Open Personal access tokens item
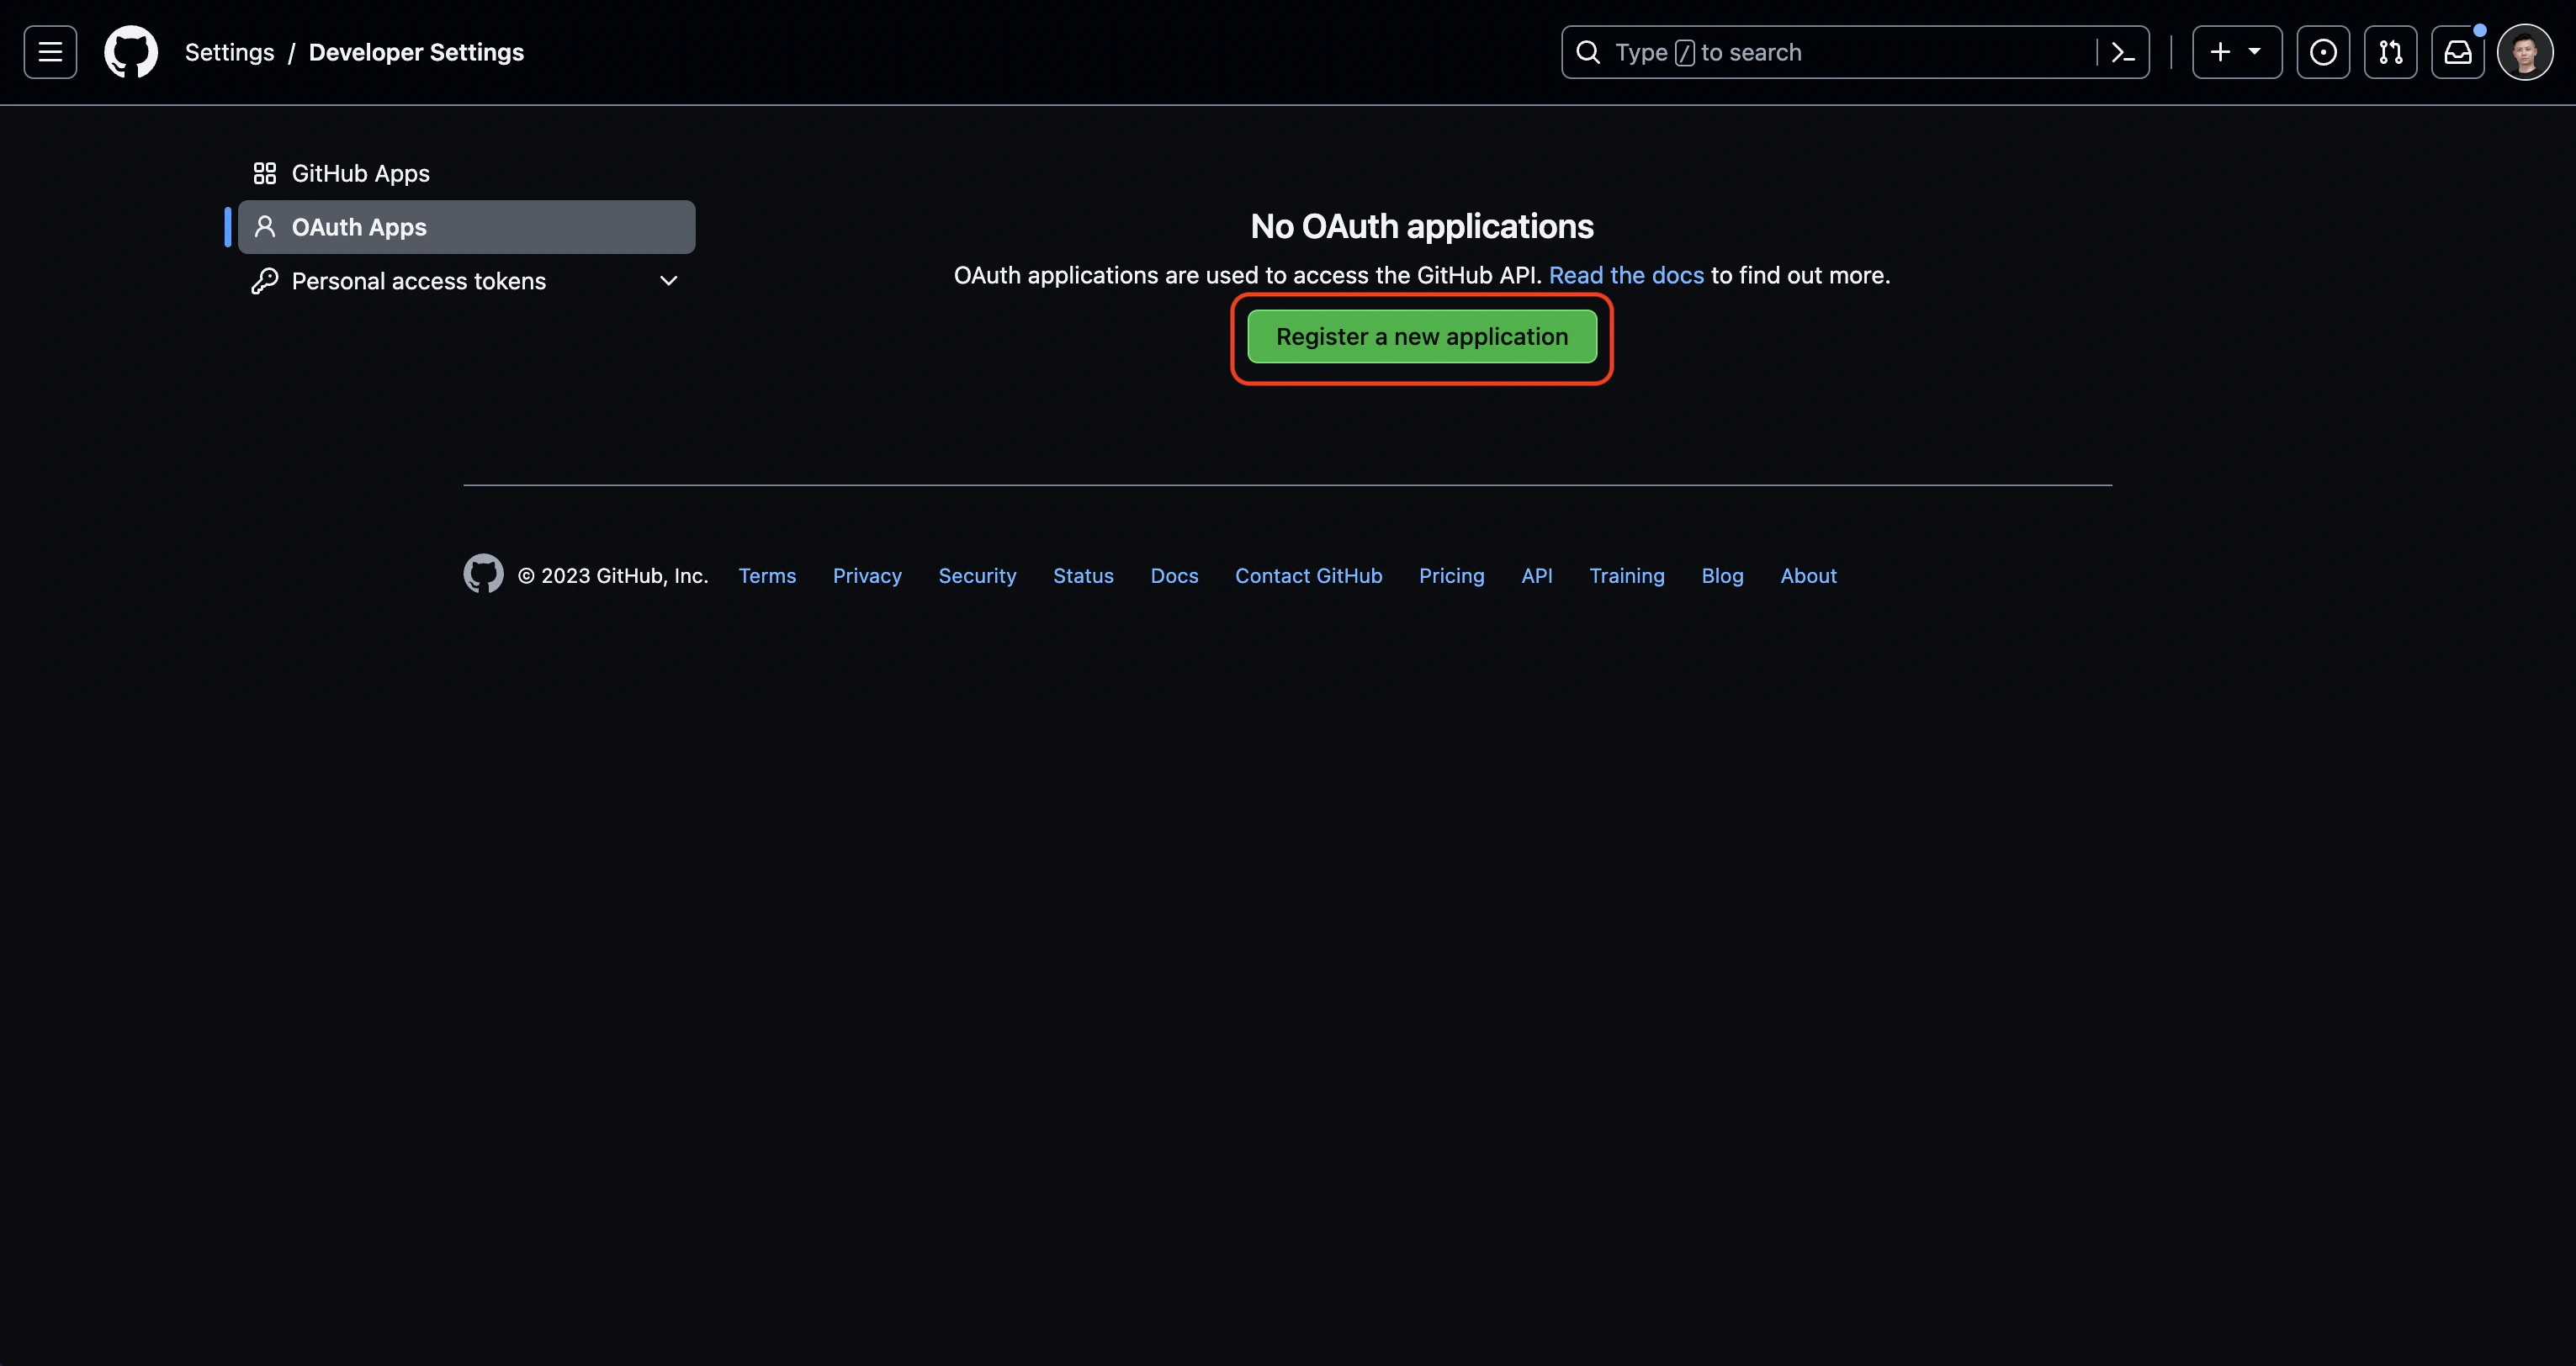Viewport: 2576px width, 1366px height. (466, 281)
